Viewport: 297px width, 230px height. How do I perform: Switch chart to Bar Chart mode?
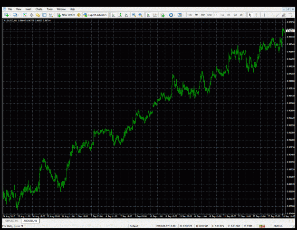pos(114,15)
